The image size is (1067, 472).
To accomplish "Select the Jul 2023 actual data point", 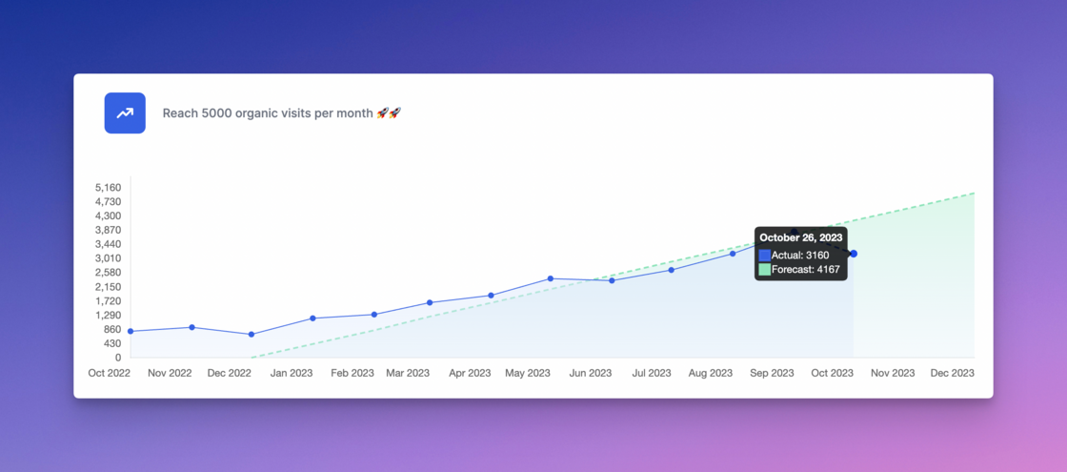I will 671,270.
